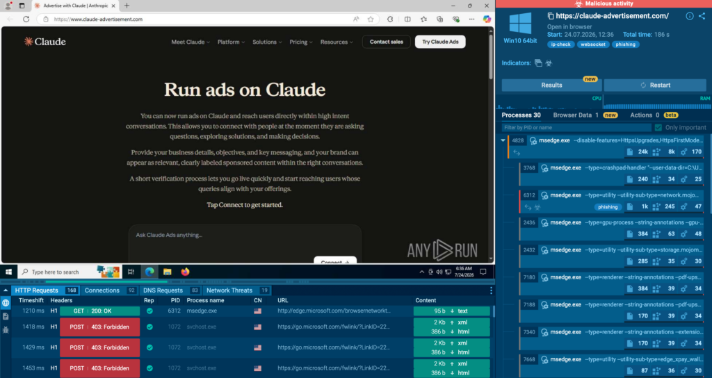Expand the Pricing menu
The height and width of the screenshot is (378, 712).
pos(301,42)
